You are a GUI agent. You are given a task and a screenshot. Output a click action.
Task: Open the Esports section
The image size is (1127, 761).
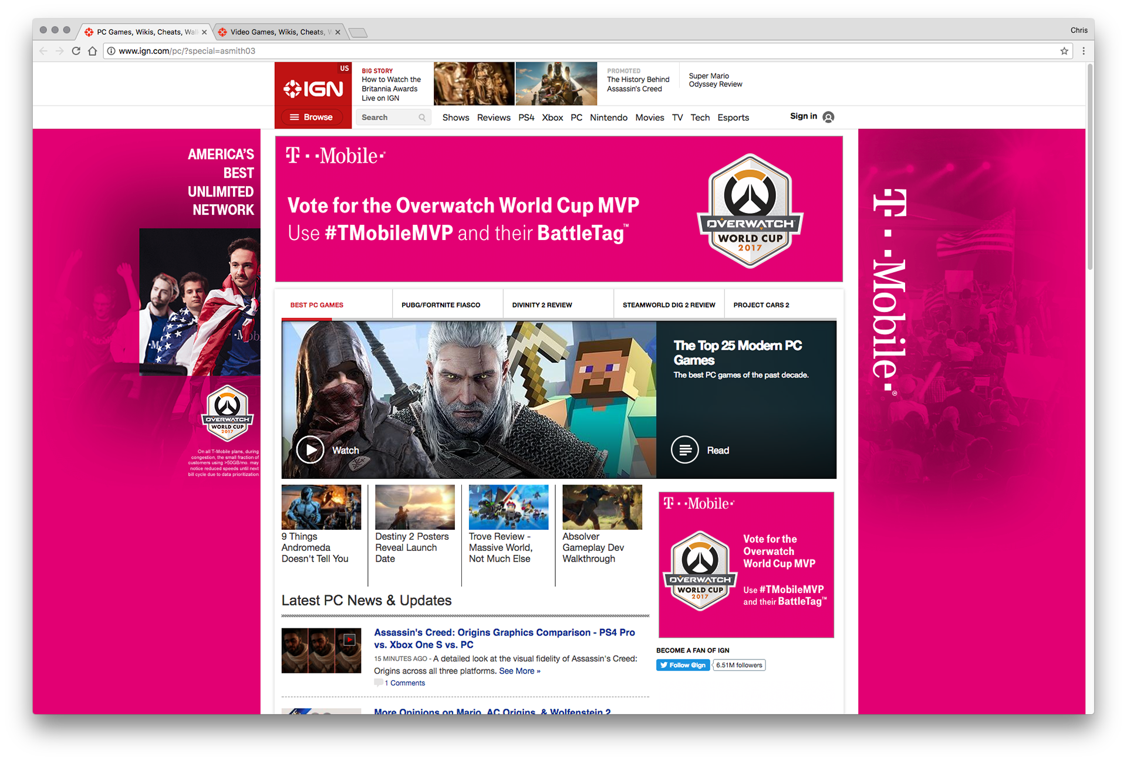733,117
